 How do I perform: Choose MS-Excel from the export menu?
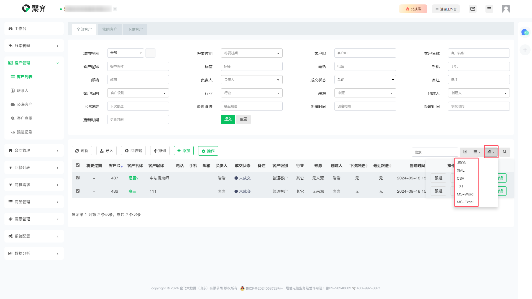[x=466, y=202]
